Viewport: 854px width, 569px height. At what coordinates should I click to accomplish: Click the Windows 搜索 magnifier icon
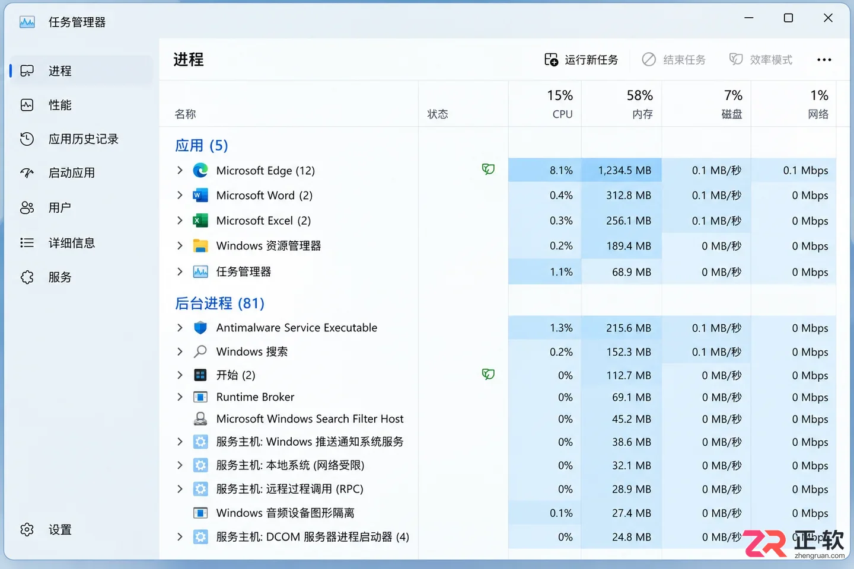[x=200, y=351]
